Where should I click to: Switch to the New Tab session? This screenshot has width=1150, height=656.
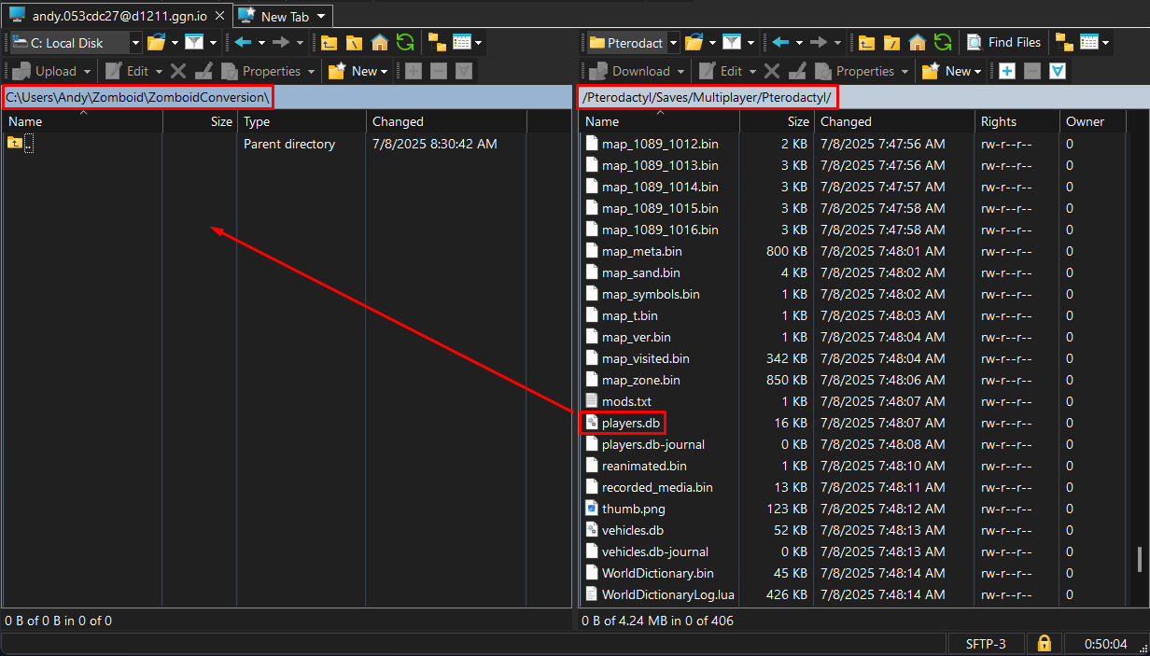pos(280,16)
